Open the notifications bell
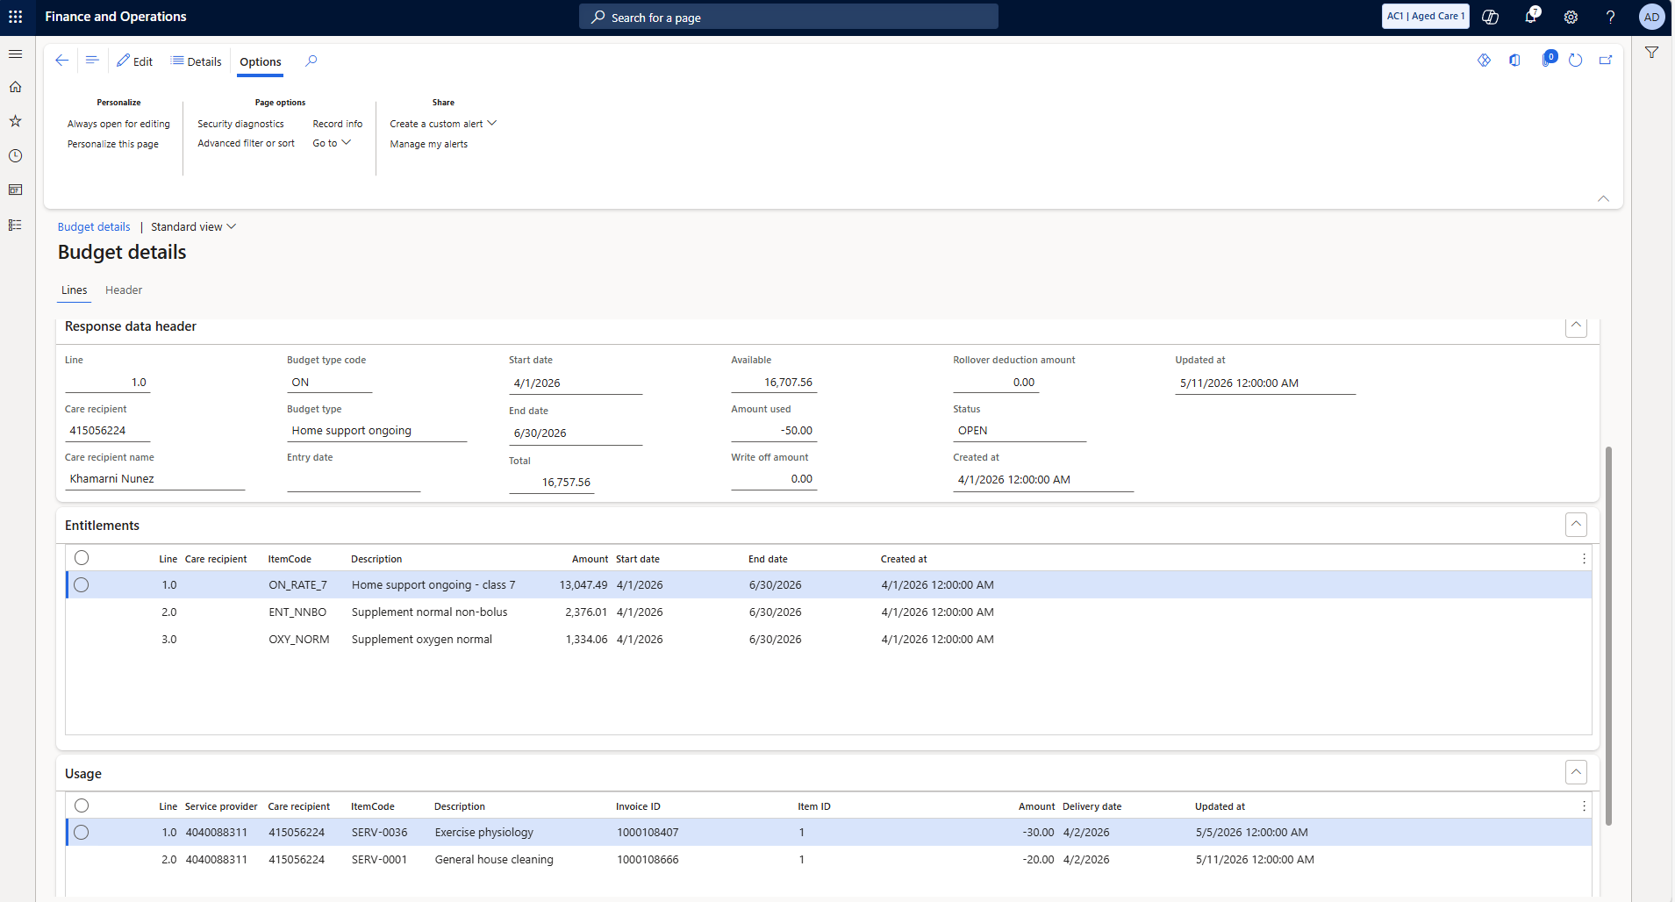 [1530, 17]
